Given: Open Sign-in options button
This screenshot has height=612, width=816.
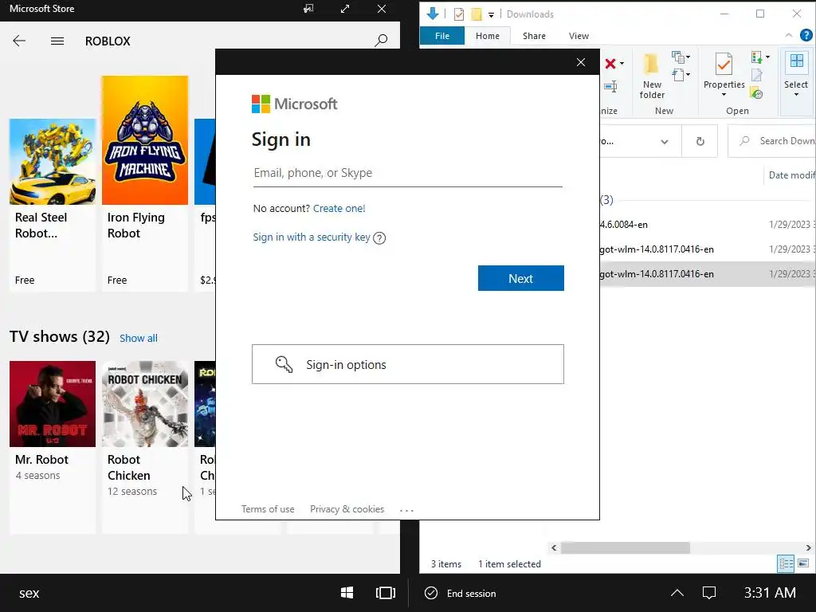Looking at the screenshot, I should pyautogui.click(x=408, y=364).
